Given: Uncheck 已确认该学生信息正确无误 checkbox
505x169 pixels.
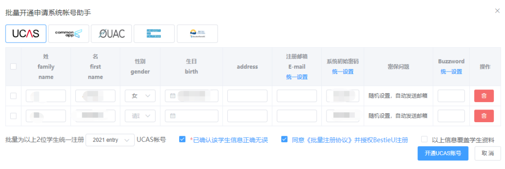Looking at the screenshot, I should (183, 140).
